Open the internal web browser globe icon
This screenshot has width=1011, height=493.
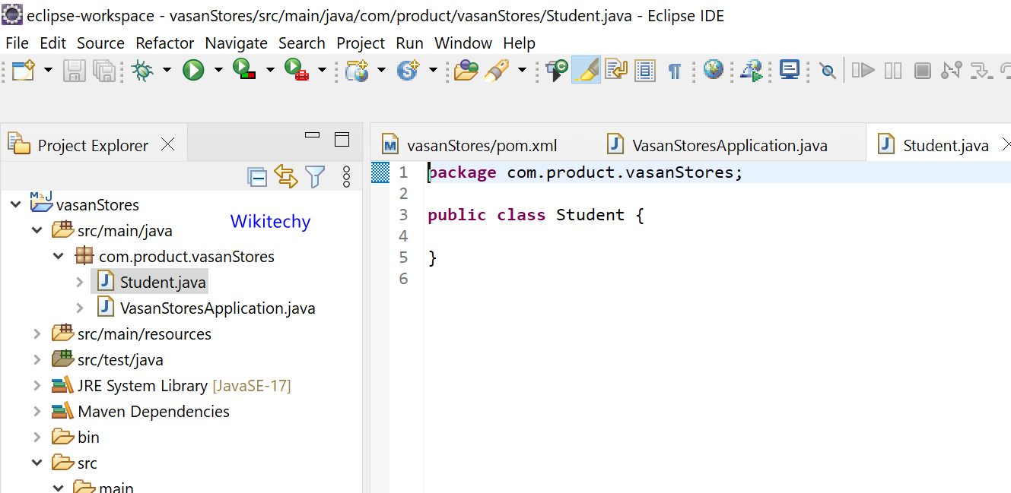pos(712,70)
